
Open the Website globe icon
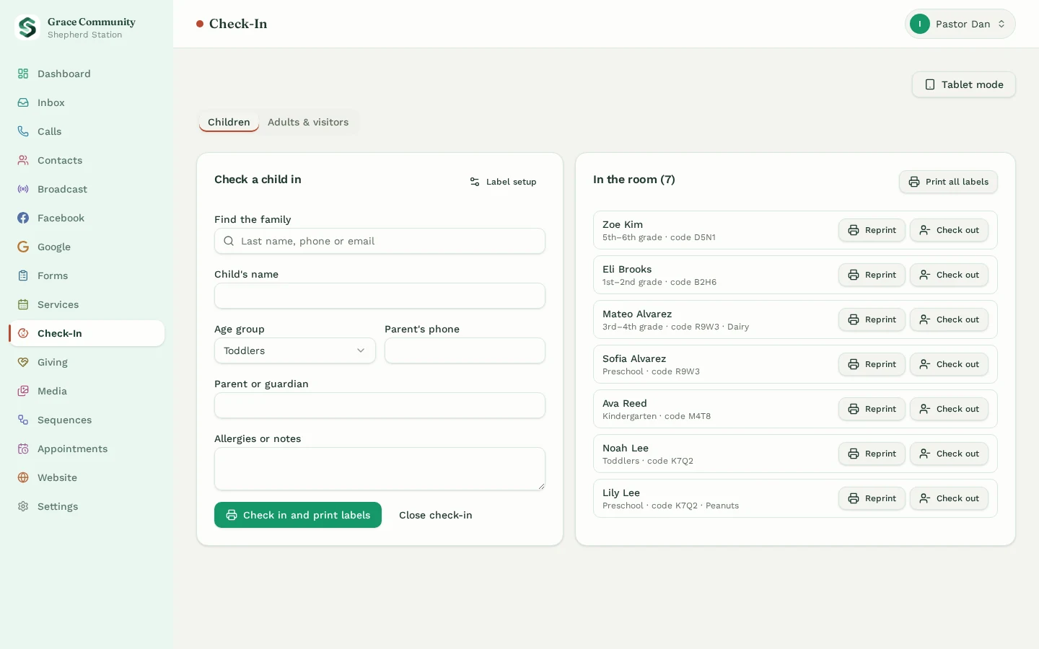pos(23,477)
